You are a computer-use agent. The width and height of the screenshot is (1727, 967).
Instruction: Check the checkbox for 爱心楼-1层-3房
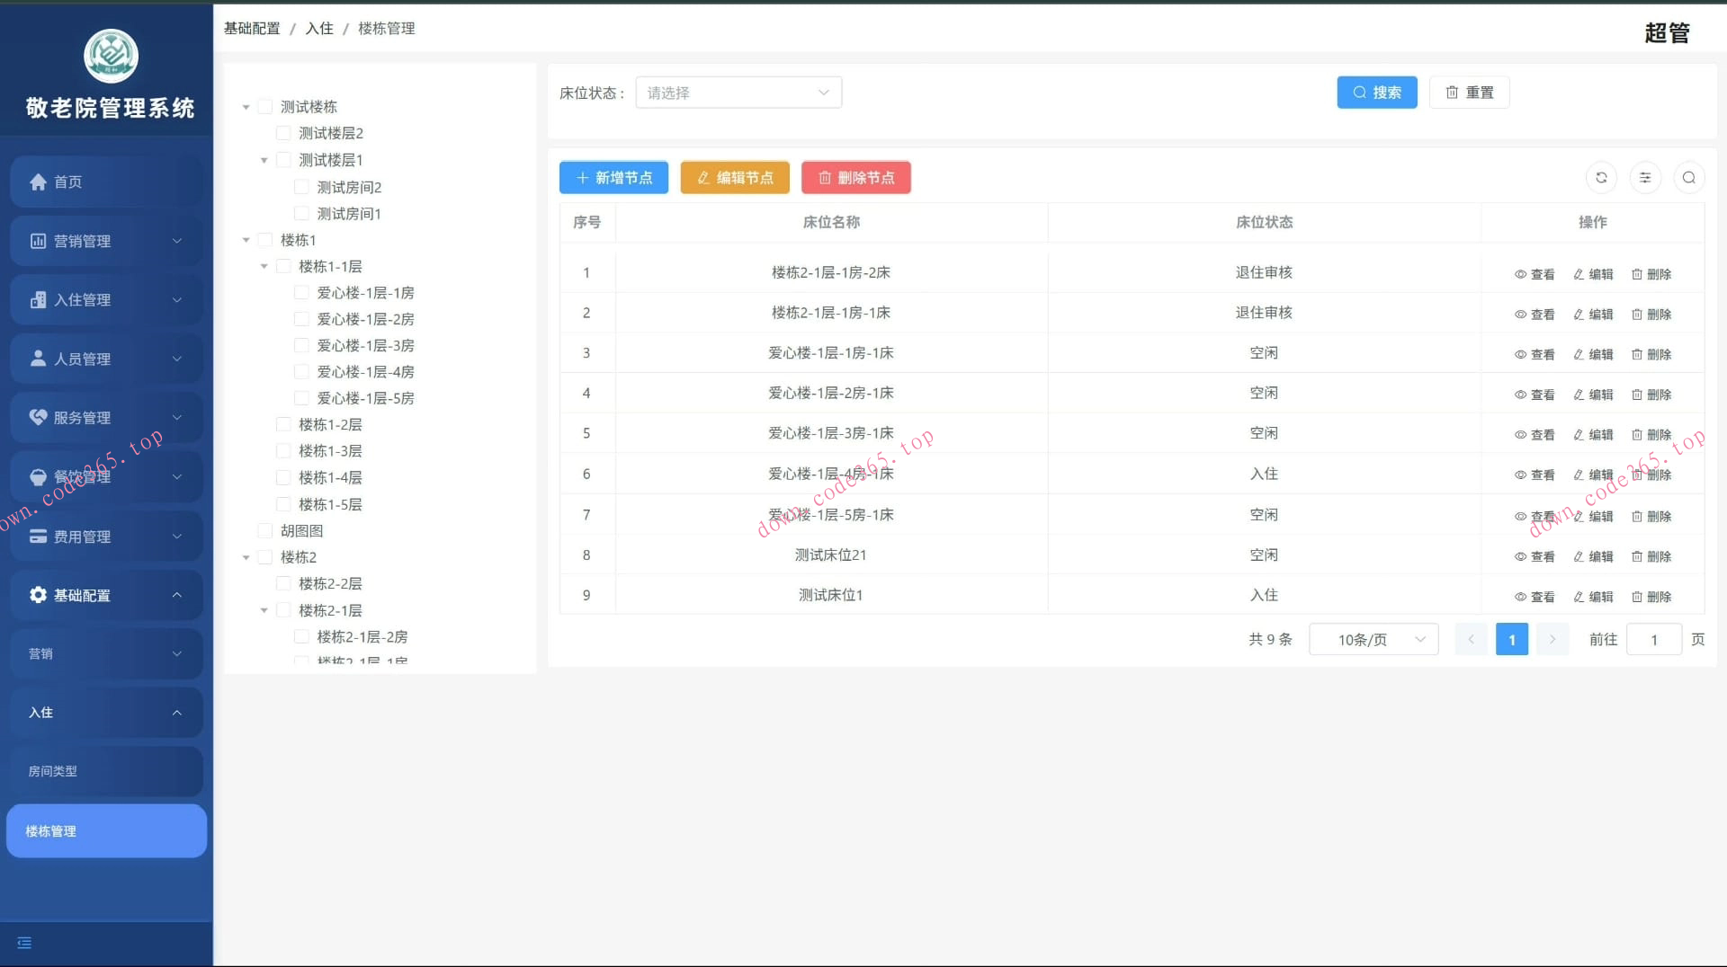[x=301, y=344]
